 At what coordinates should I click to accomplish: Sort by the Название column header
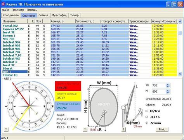[15, 21]
